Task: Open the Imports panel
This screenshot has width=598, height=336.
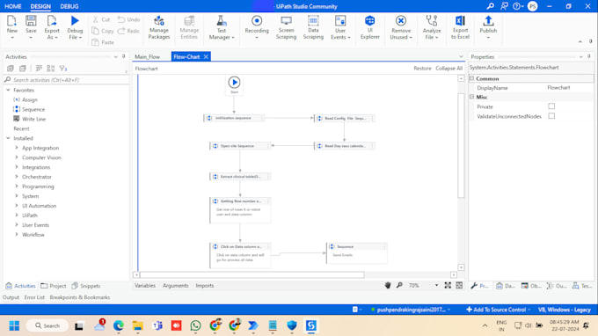Action: pos(205,285)
